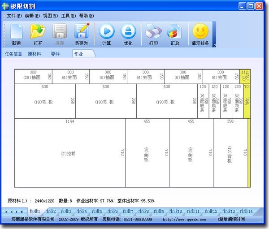Switch to the 任务信息 tab
269x229 pixels.
point(13,54)
